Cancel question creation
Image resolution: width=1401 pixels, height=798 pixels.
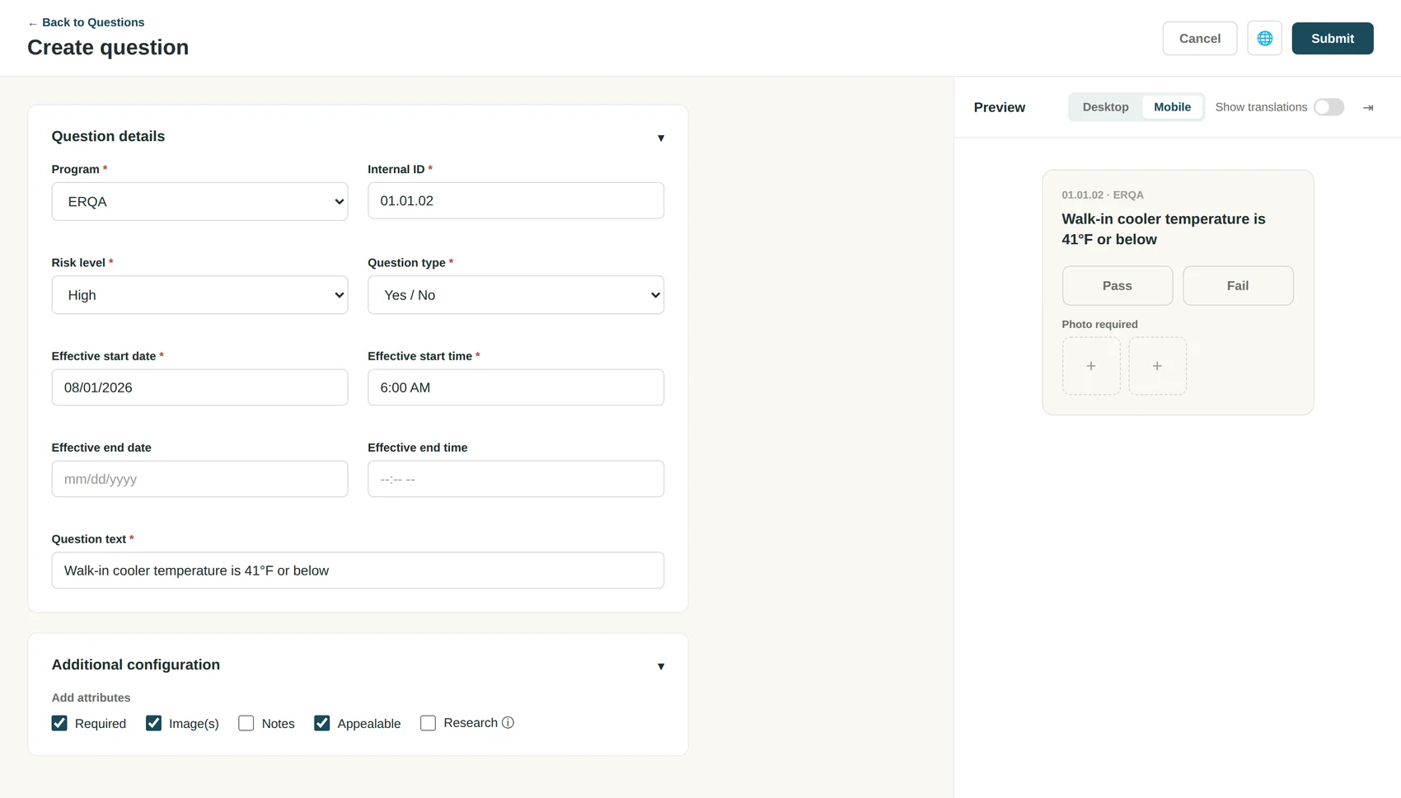(x=1199, y=39)
